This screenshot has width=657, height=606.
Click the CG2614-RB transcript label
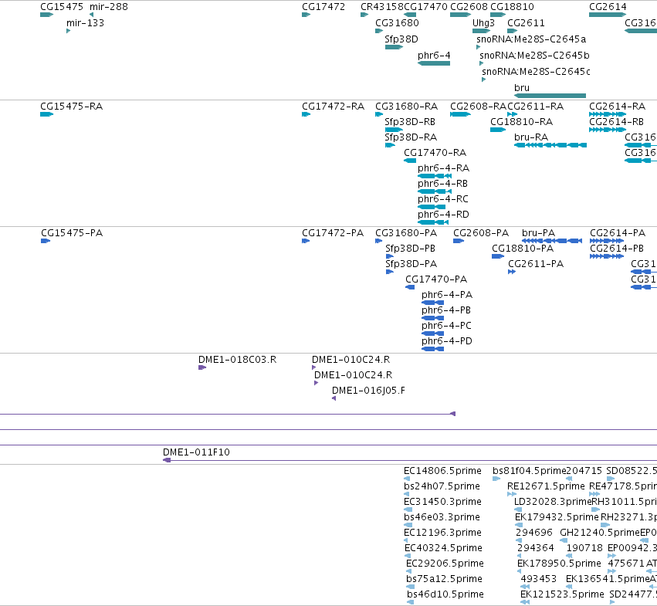pyautogui.click(x=616, y=122)
